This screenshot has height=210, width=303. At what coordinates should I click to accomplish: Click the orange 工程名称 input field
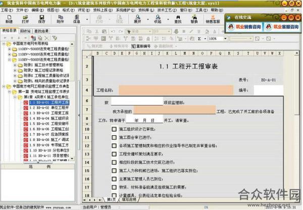[176, 90]
